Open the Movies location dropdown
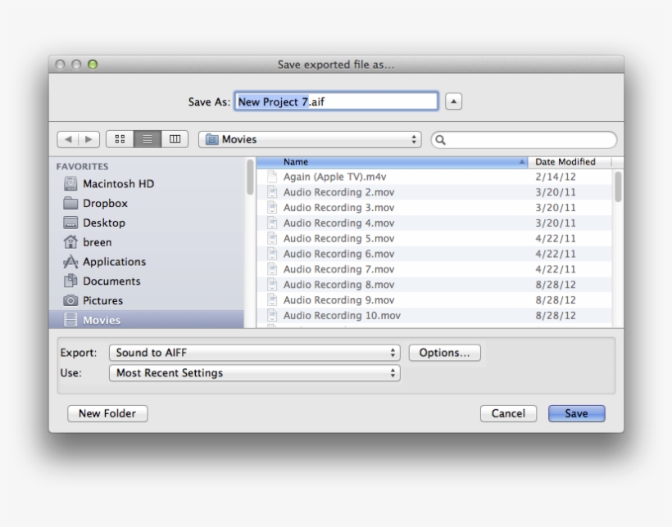The image size is (672, 527). pos(312,139)
